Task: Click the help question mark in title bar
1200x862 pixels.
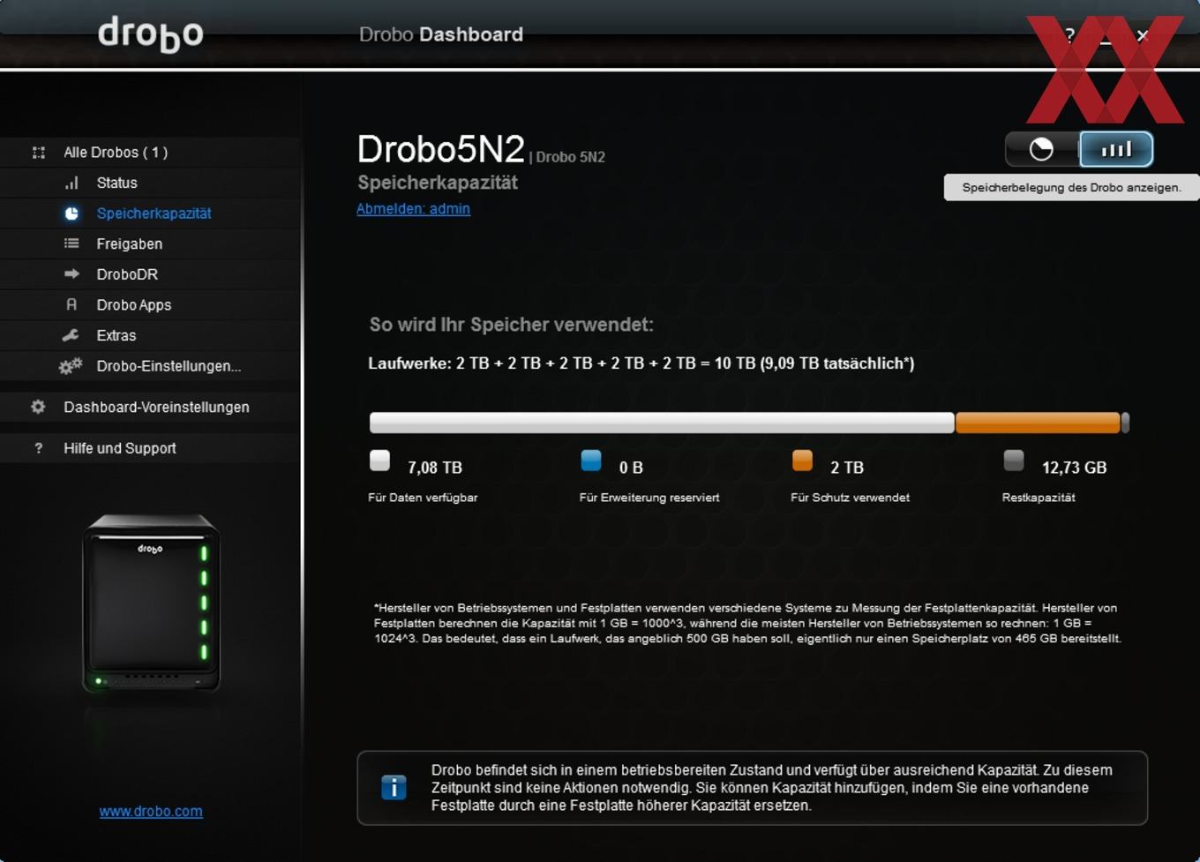Action: (1069, 34)
